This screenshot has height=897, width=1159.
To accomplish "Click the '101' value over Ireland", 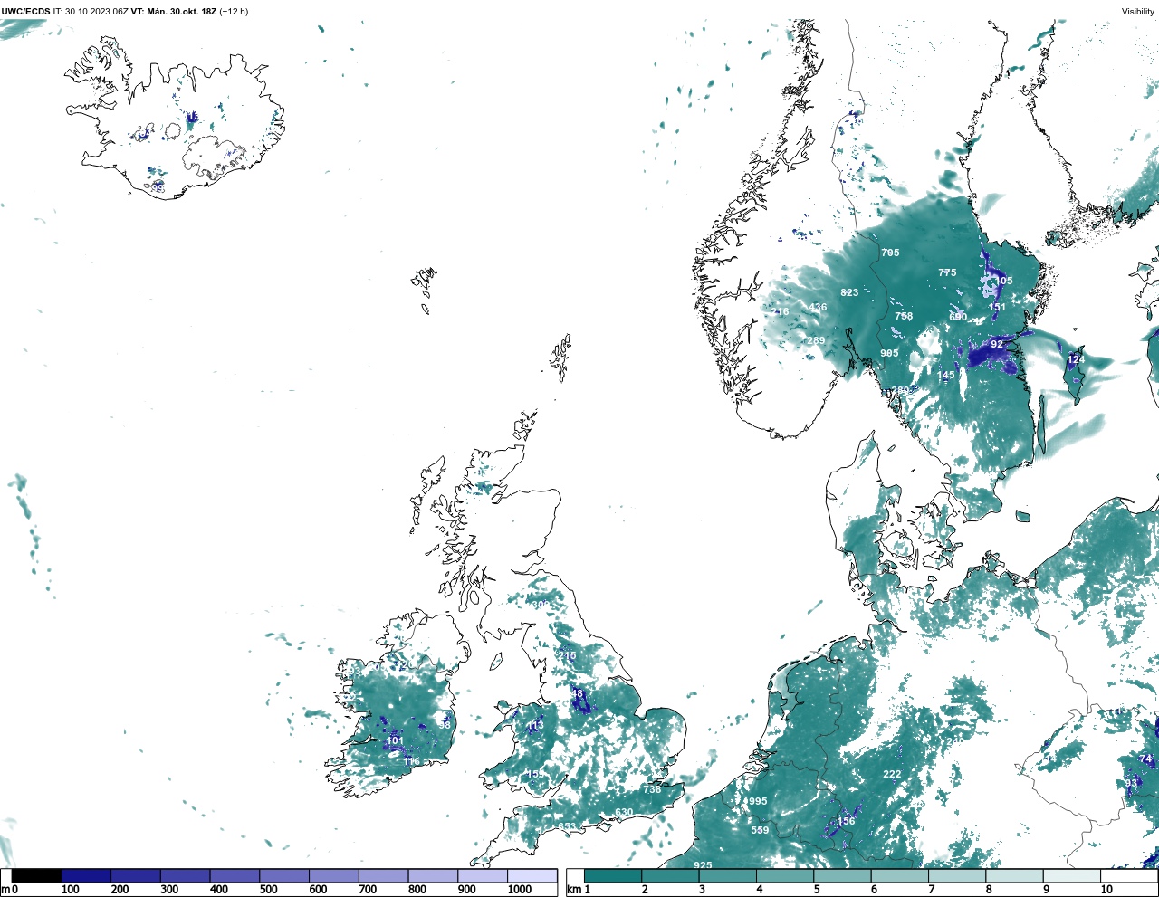I will coord(395,740).
